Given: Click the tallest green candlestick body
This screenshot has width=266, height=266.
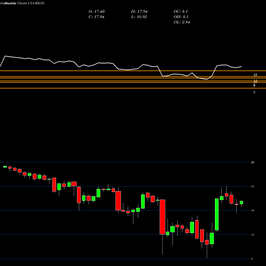Looking at the screenshot, I should coord(217,214).
